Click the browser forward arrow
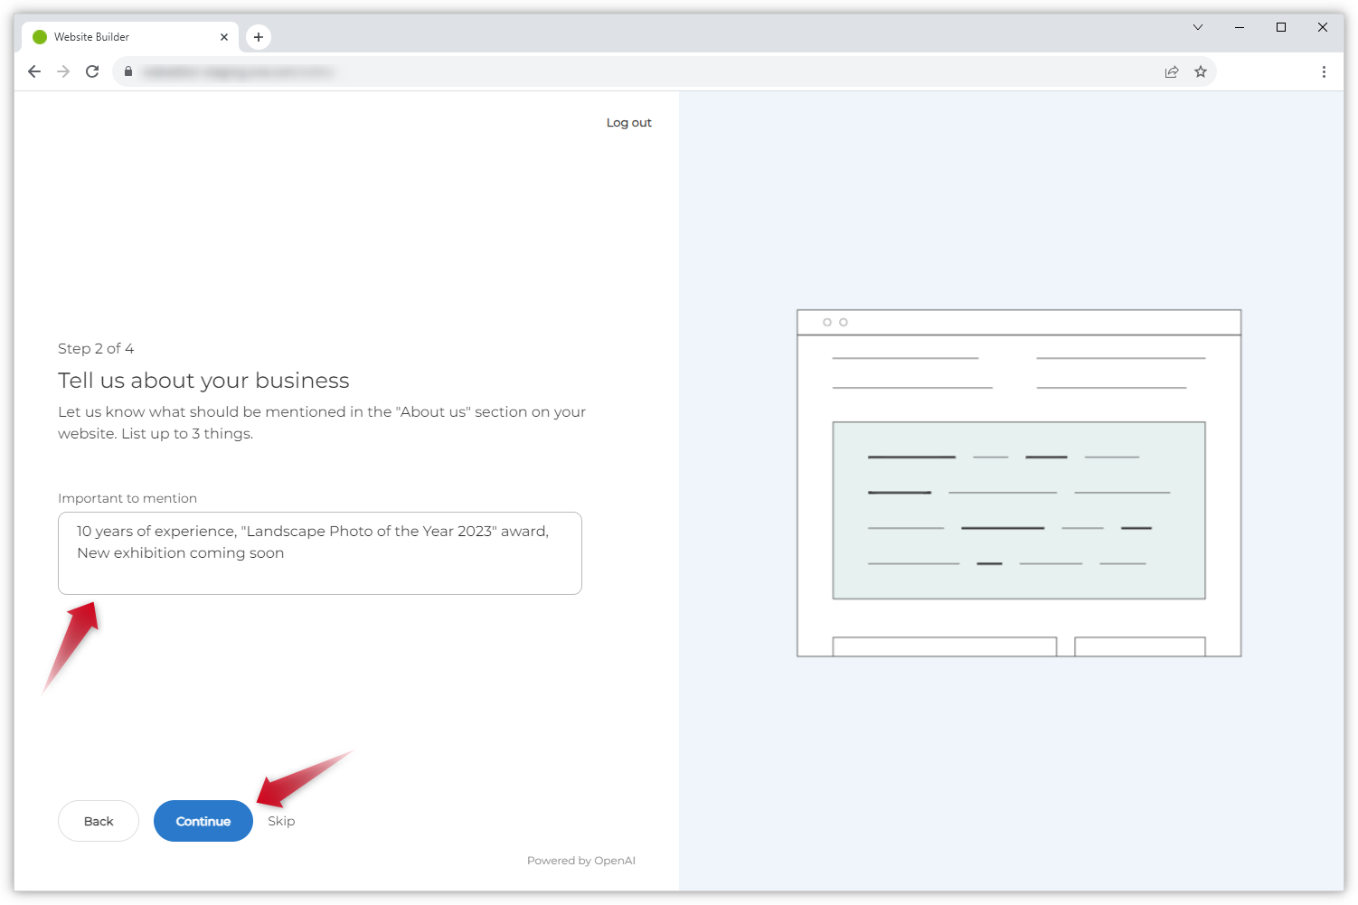 point(63,71)
